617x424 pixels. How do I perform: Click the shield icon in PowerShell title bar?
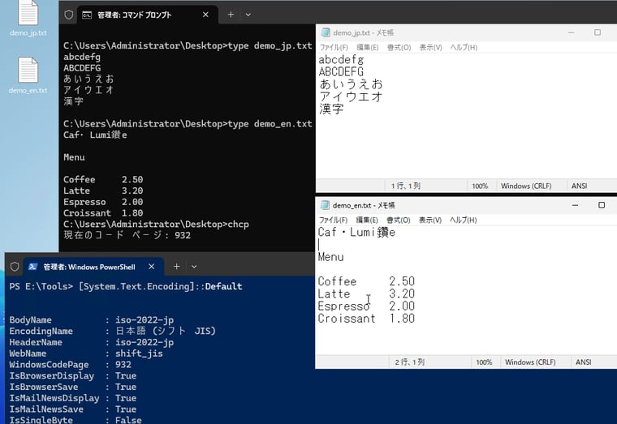click(x=15, y=267)
